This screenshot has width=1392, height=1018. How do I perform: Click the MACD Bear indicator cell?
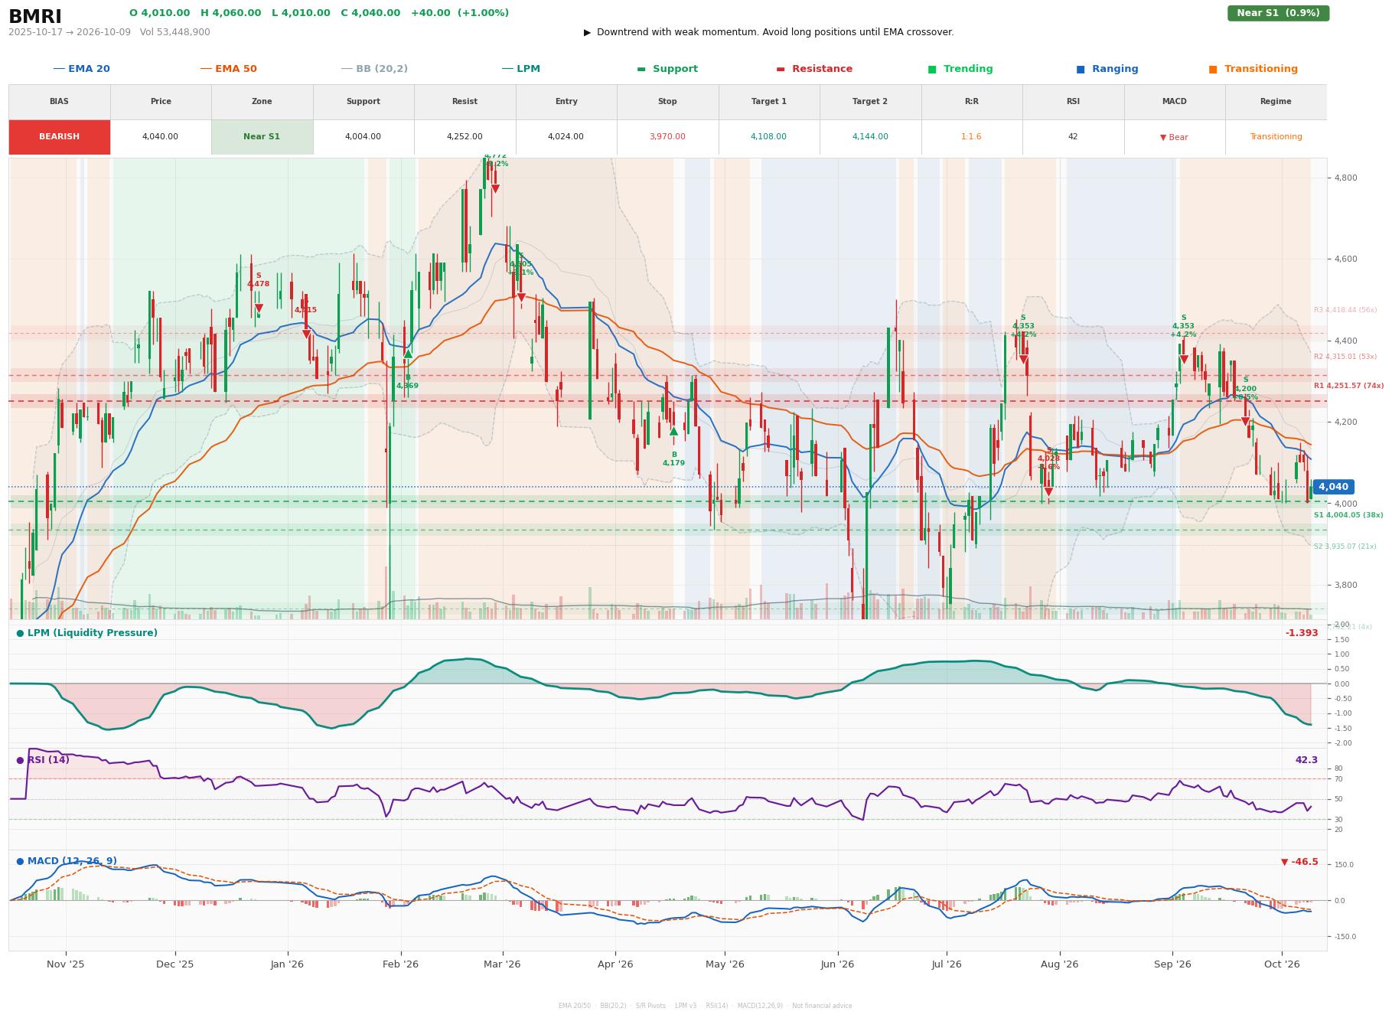pyautogui.click(x=1174, y=137)
